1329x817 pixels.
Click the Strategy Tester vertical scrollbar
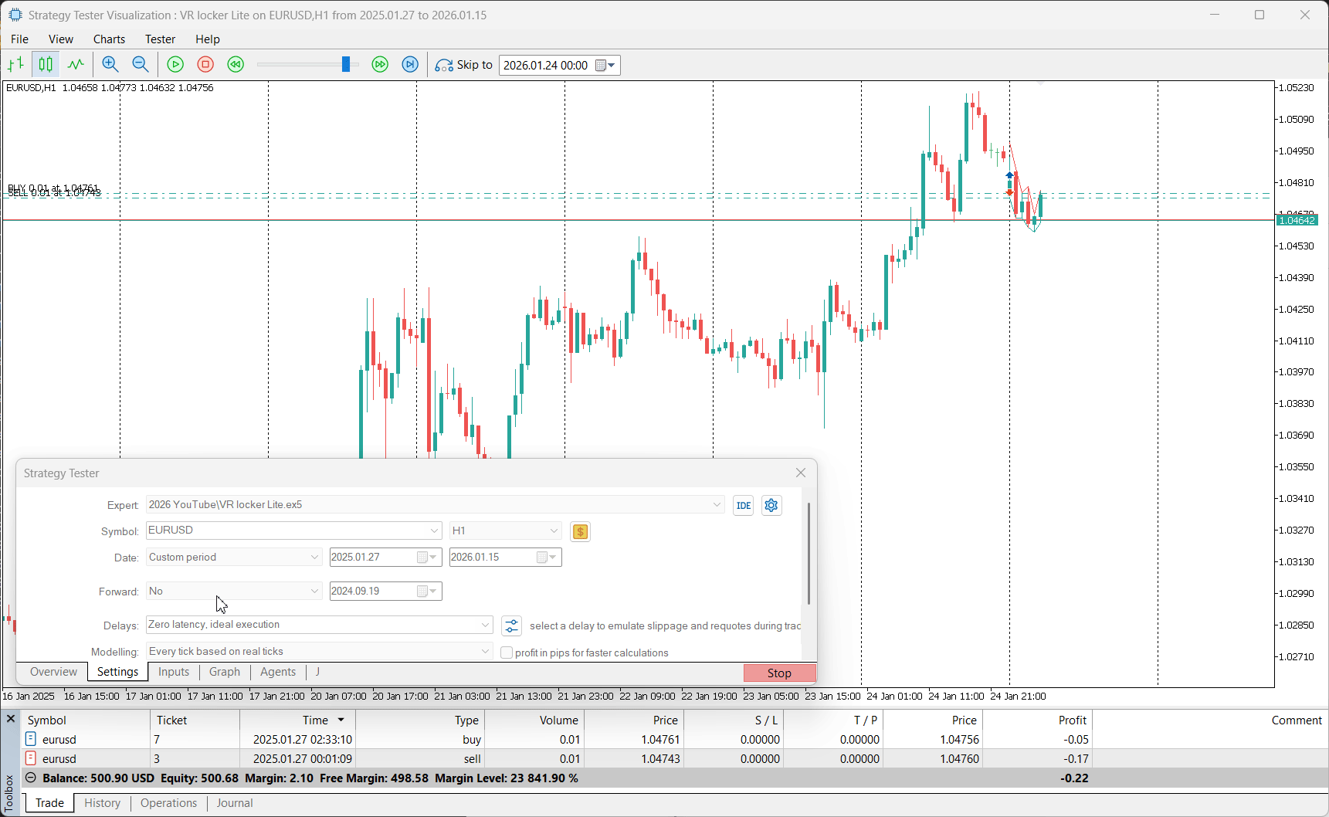click(809, 553)
